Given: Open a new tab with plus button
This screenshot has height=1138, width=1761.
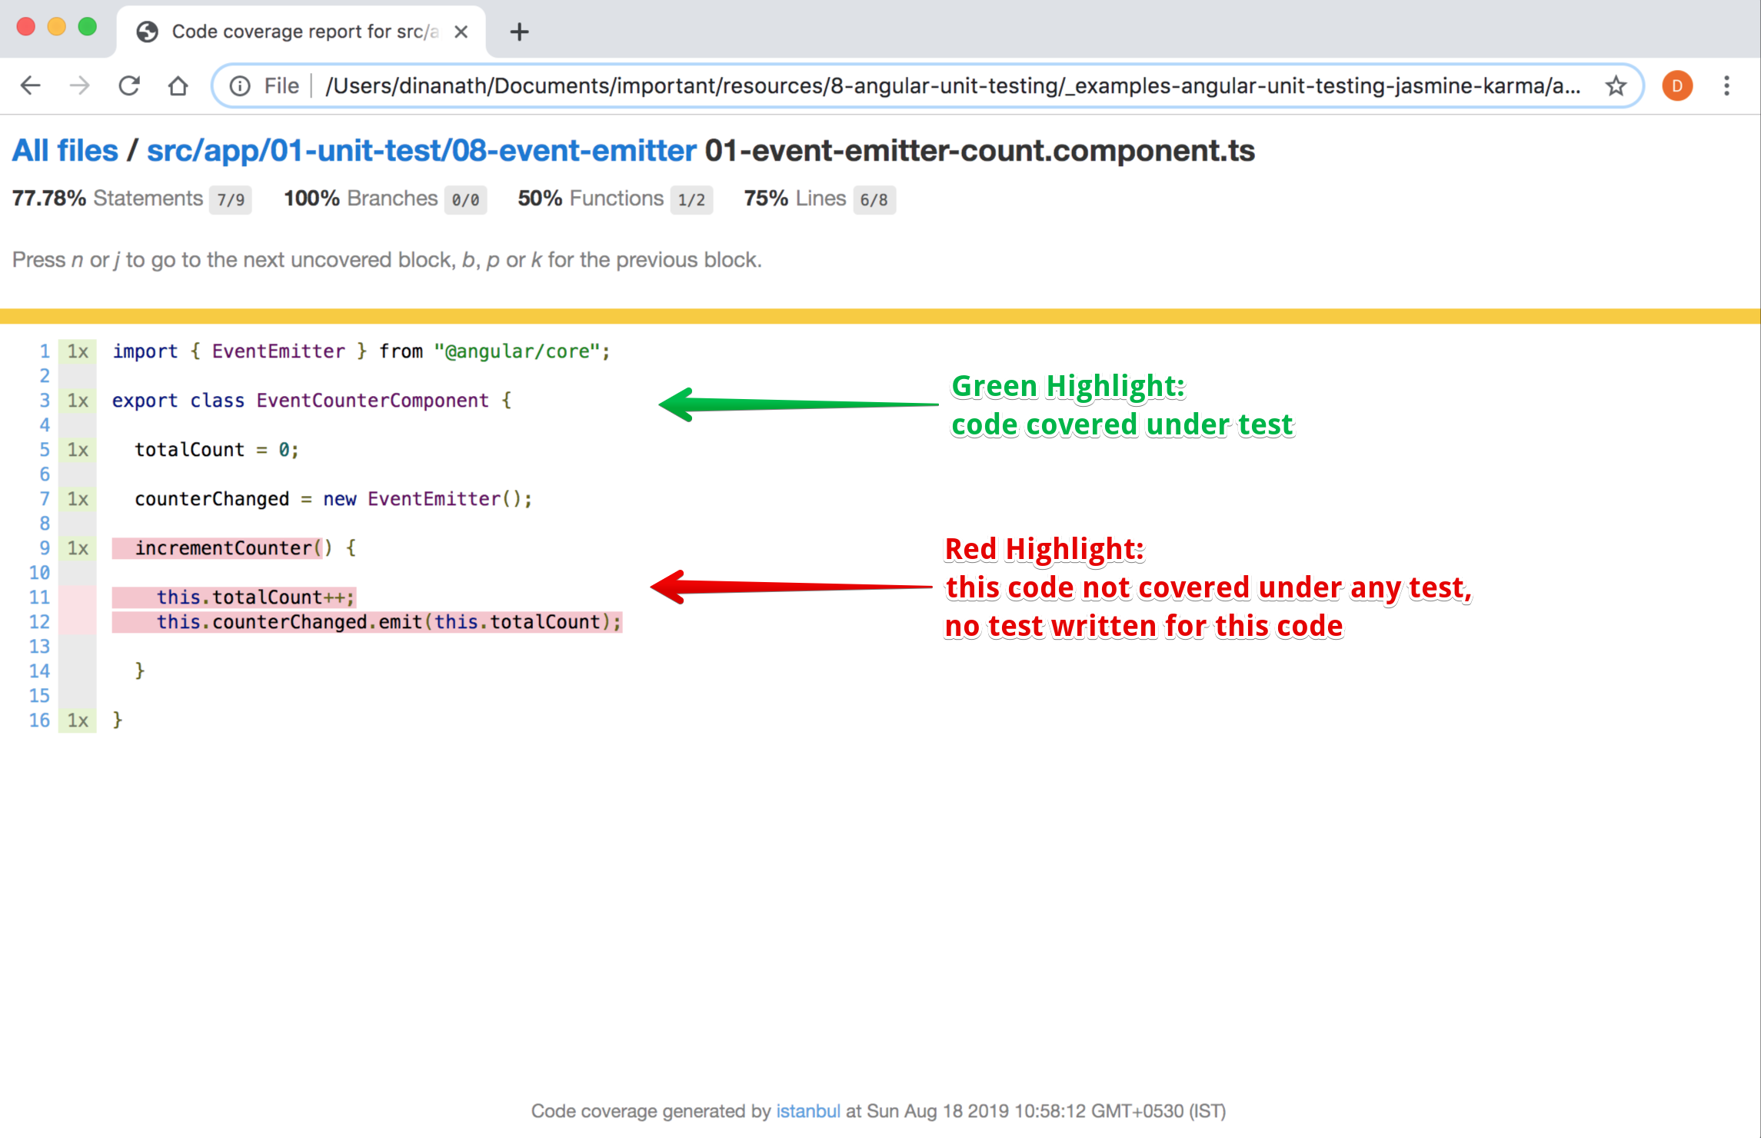Looking at the screenshot, I should [x=519, y=32].
